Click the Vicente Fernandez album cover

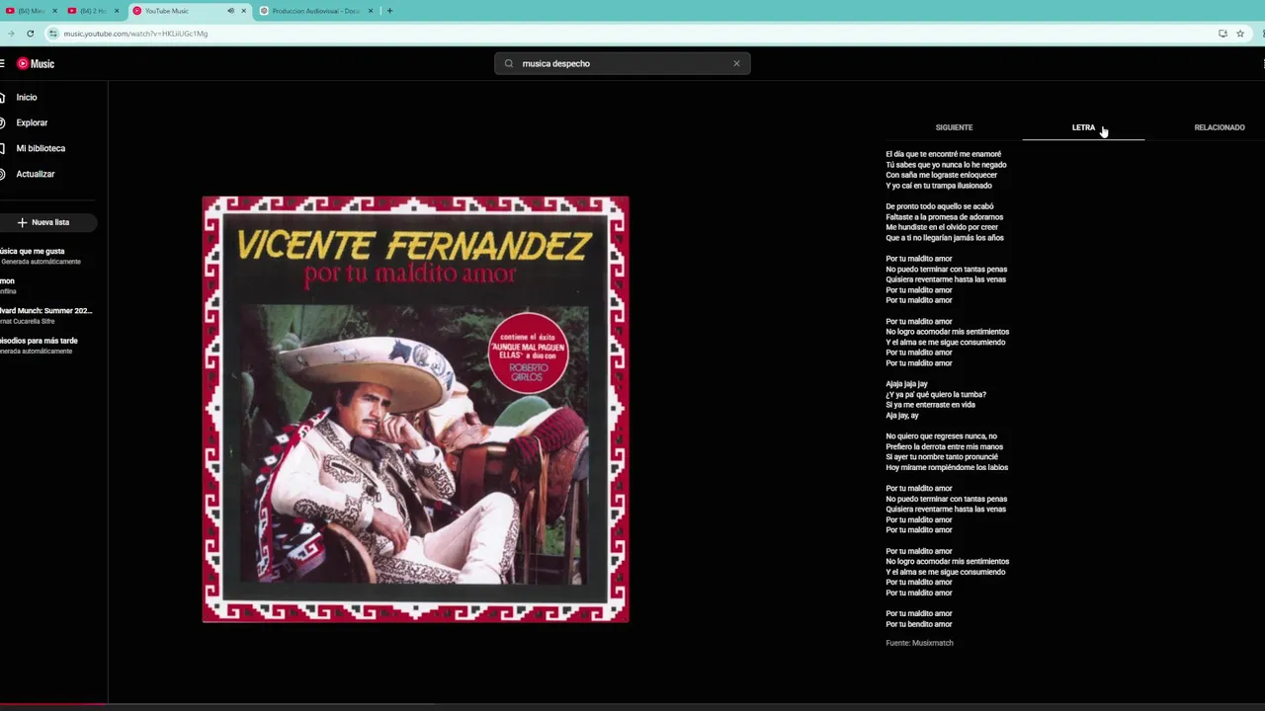pos(415,409)
